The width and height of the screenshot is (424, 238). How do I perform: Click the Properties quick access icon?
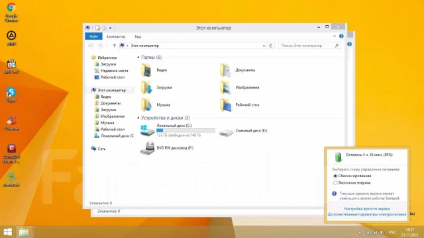coord(97,28)
